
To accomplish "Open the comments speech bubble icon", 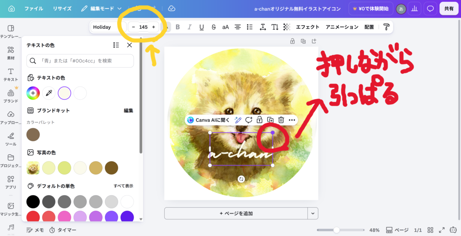I will 430,9.
